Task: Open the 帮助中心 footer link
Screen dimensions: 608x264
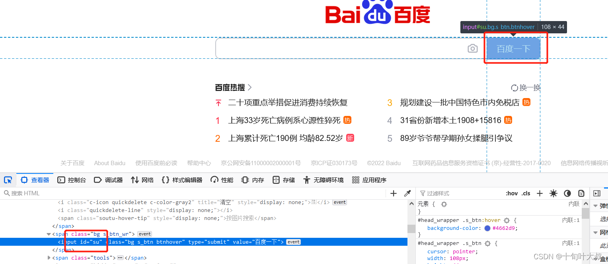Action: 199,163
